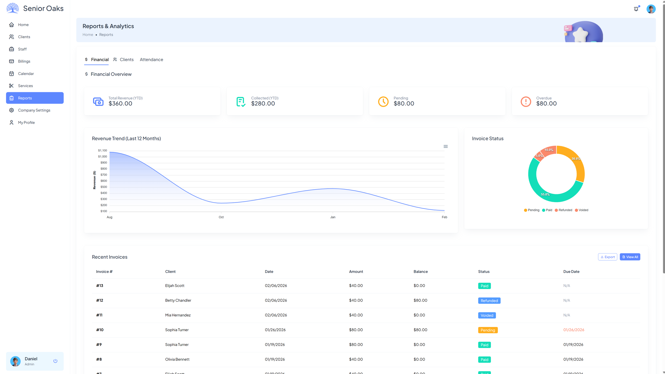665x374 pixels.
Task: Click the Pending clock icon
Action: 383,102
